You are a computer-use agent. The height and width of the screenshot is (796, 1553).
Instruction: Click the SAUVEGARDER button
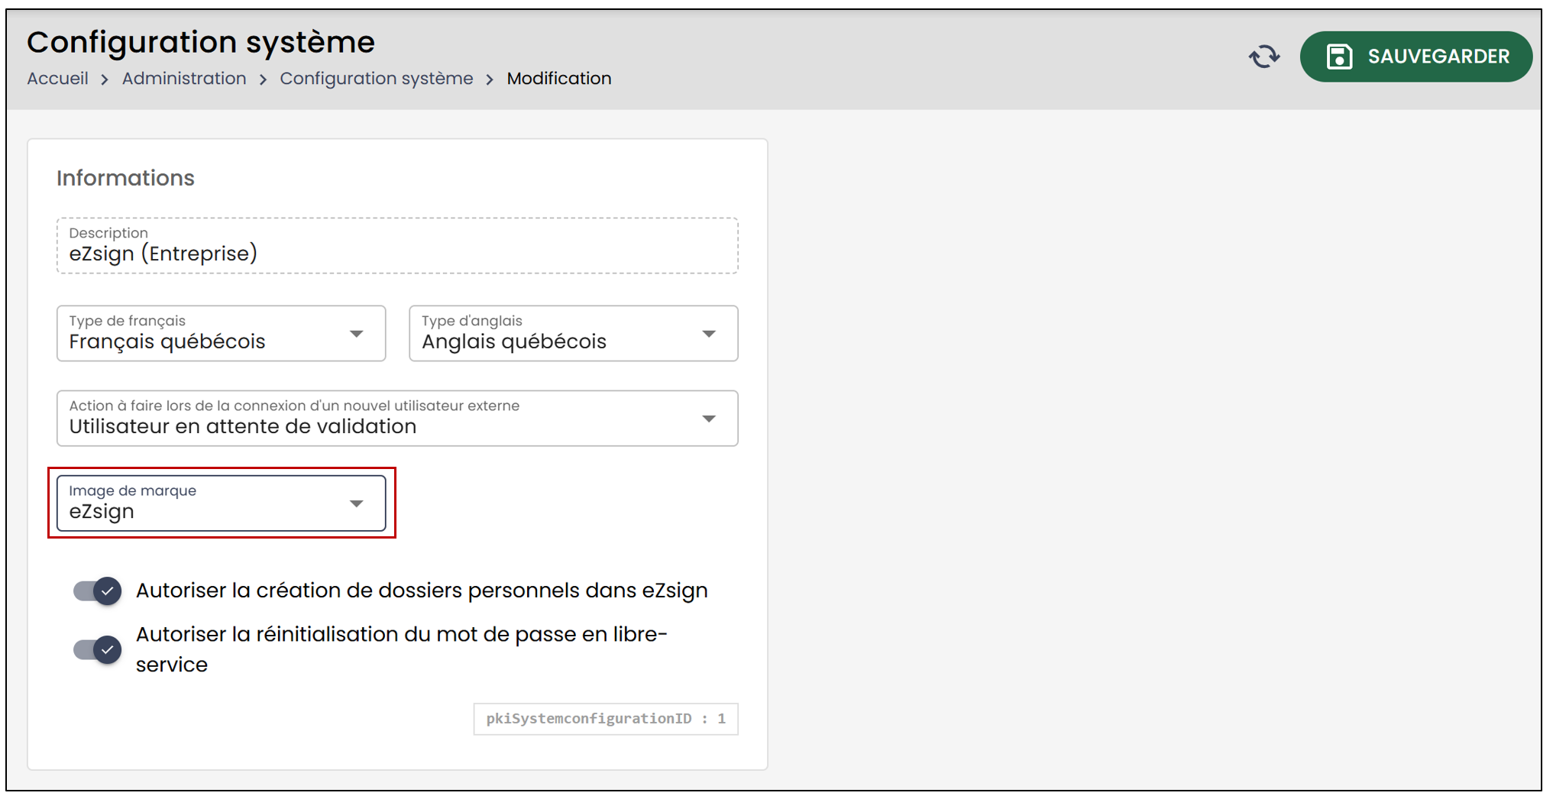(x=1415, y=57)
